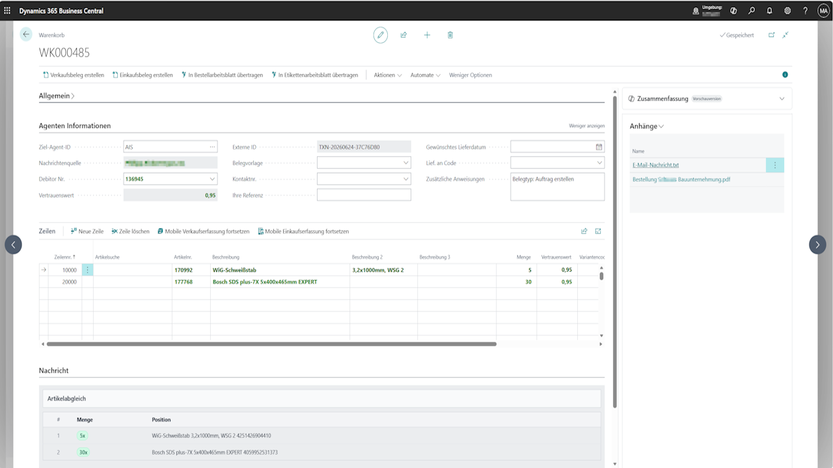
Task: Click the WiG-Schweißstab description cell
Action: pos(280,270)
